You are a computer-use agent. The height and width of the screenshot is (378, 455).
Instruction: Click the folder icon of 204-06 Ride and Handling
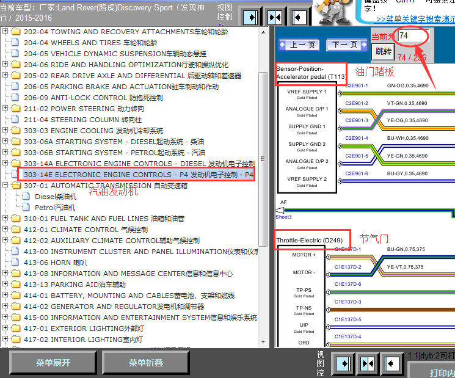click(16, 64)
